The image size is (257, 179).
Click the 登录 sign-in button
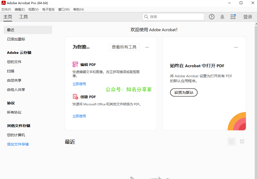[247, 17]
